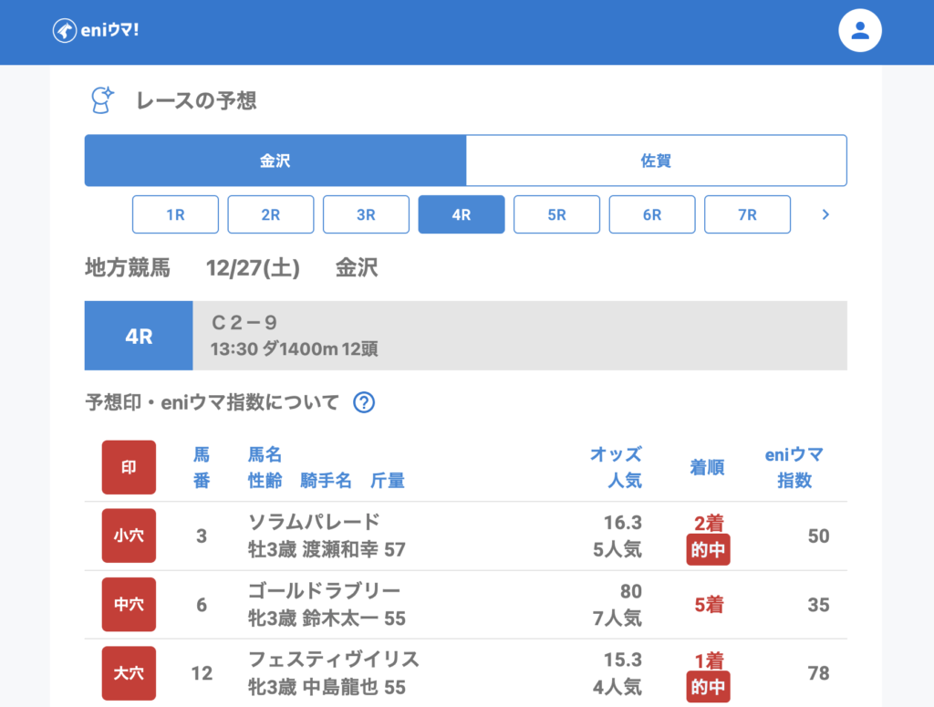
Task: Select the 3R race button
Action: (366, 214)
